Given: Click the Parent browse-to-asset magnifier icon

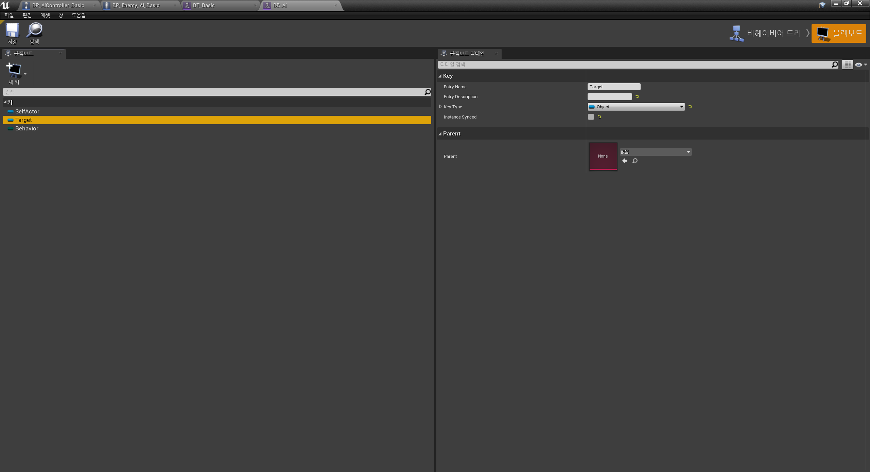Looking at the screenshot, I should tap(635, 161).
